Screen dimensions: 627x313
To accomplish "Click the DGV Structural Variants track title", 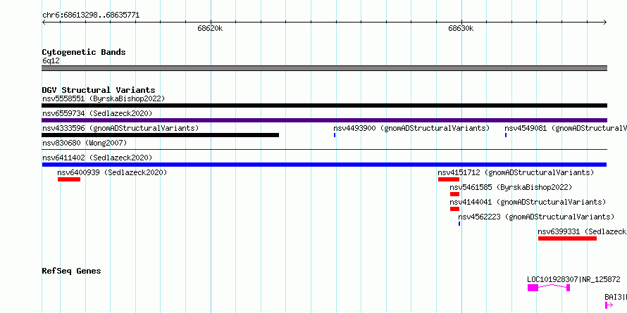I will click(99, 90).
